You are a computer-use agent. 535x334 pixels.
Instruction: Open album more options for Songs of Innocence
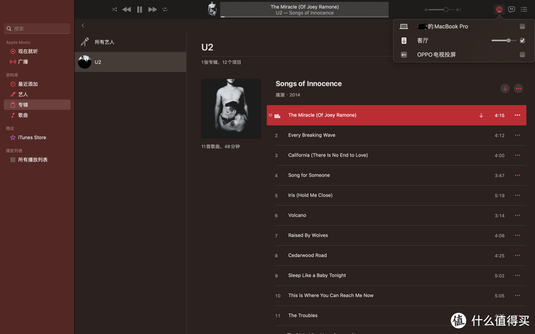click(518, 89)
